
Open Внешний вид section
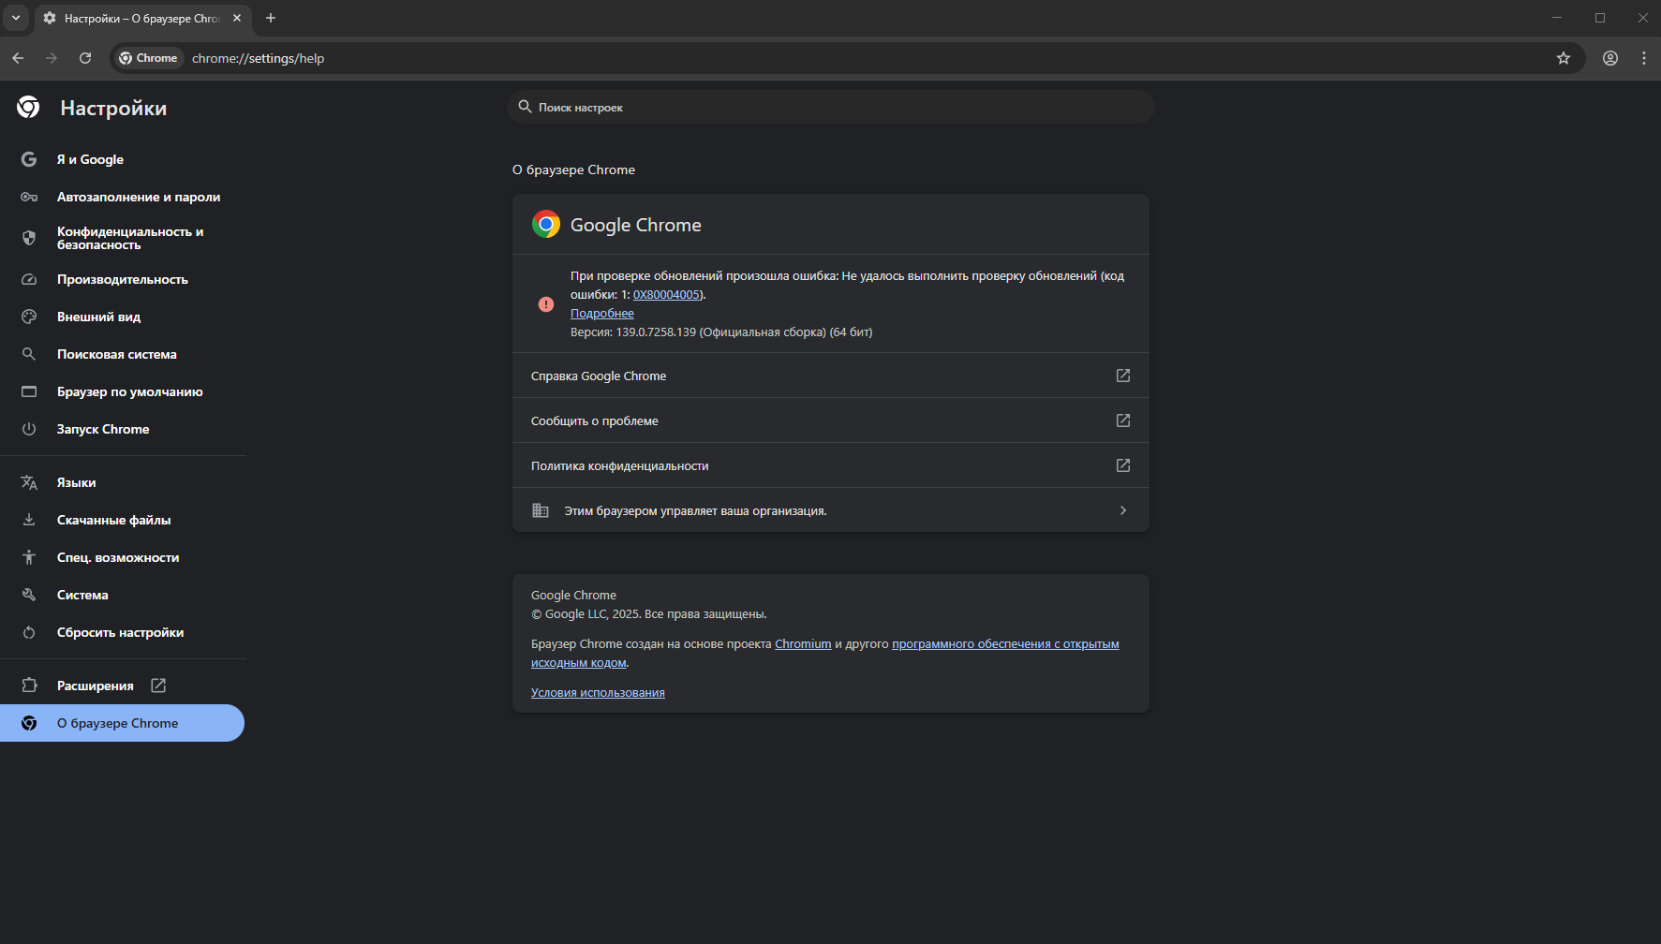[123, 317]
